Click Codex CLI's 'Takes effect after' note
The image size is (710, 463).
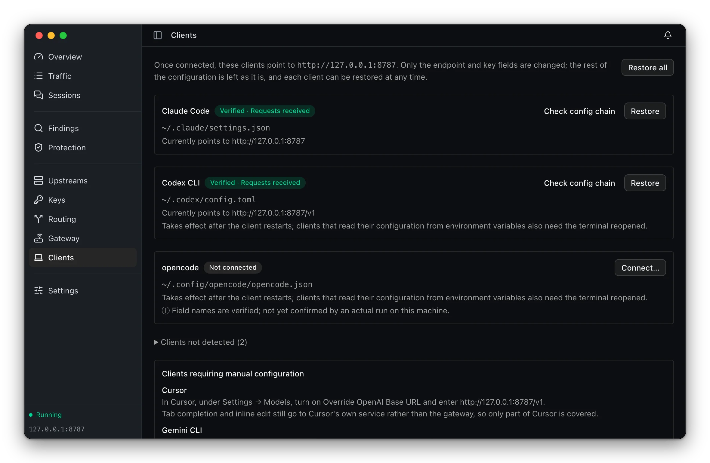pos(404,226)
